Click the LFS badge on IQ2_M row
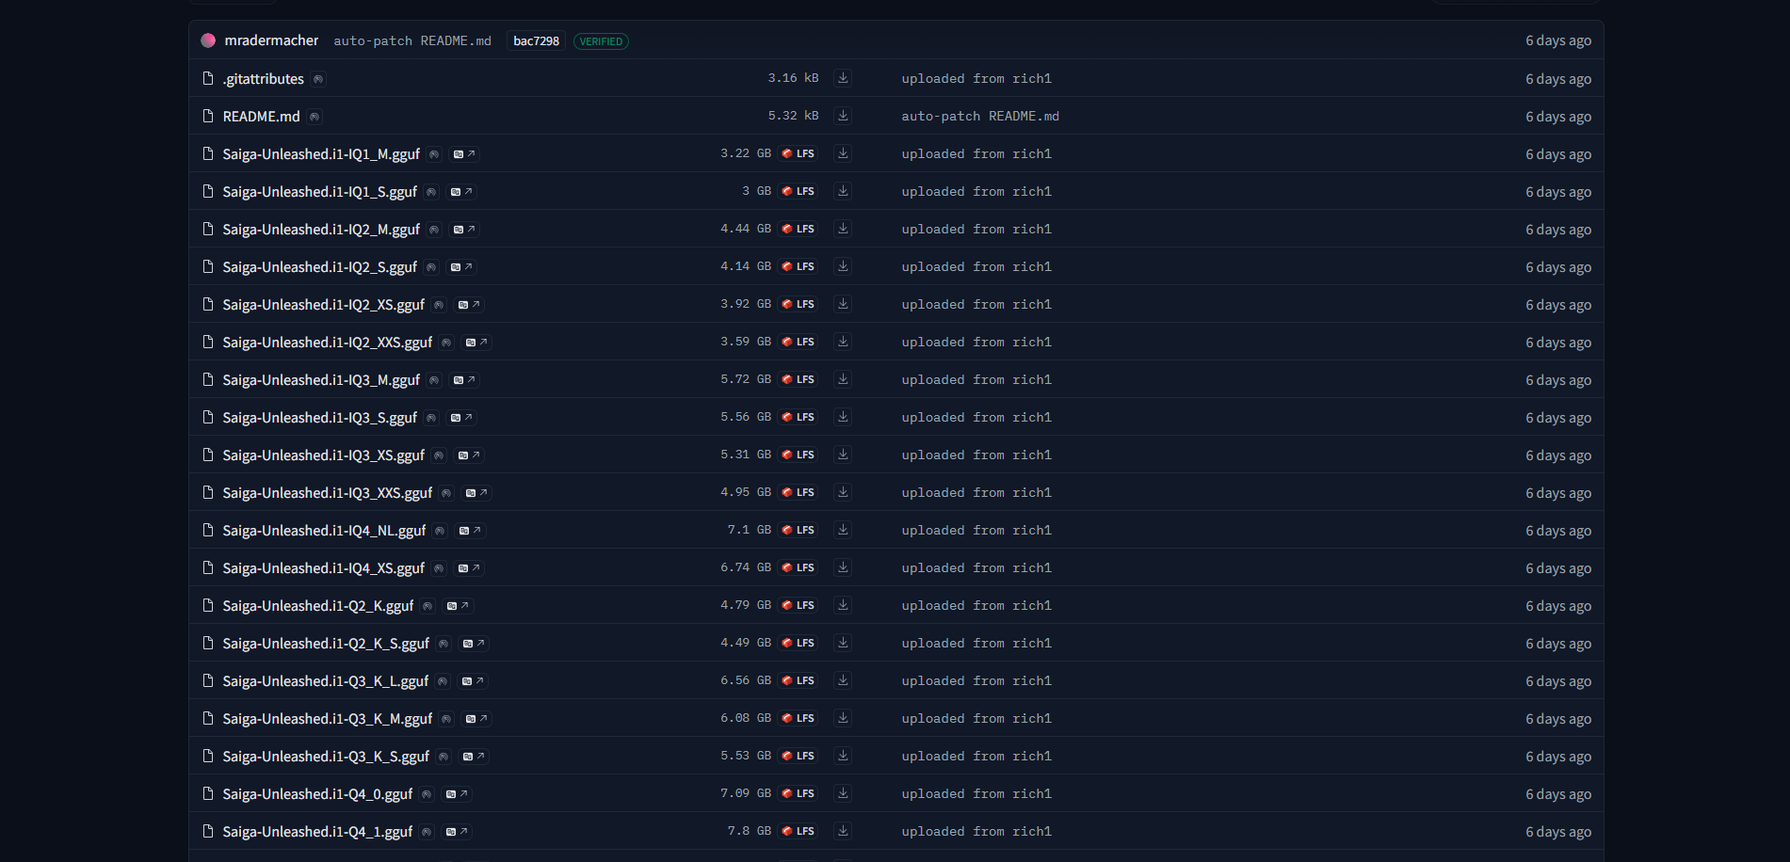This screenshot has height=862, width=1790. (x=798, y=229)
